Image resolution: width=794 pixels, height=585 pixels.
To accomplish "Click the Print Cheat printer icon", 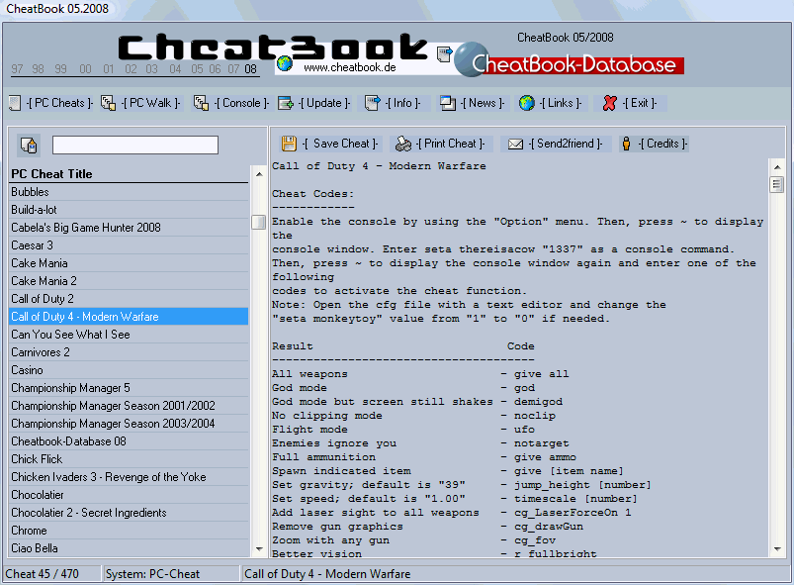I will 403,144.
